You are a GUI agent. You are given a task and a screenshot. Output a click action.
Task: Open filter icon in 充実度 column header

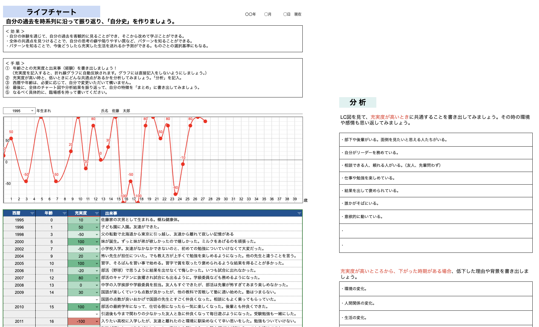click(x=97, y=213)
